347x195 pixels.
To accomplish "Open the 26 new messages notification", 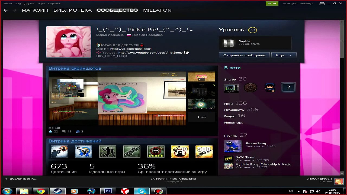I will tap(272, 4).
